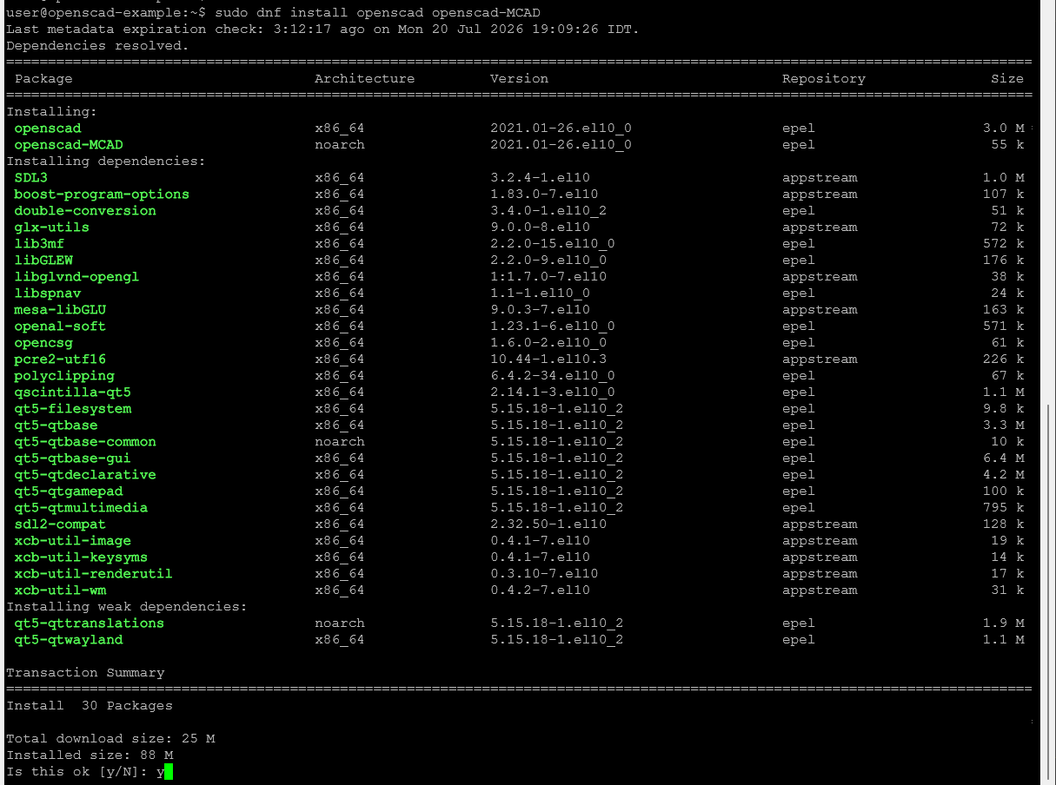Click the 795 k size of qt5-qtmultimedia

(1003, 508)
